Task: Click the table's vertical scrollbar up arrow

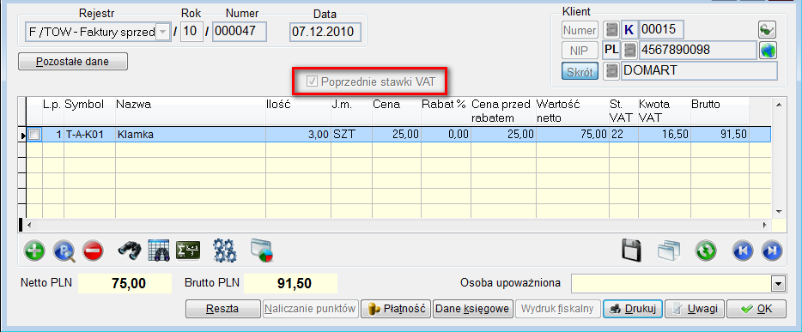Action: coord(779,104)
